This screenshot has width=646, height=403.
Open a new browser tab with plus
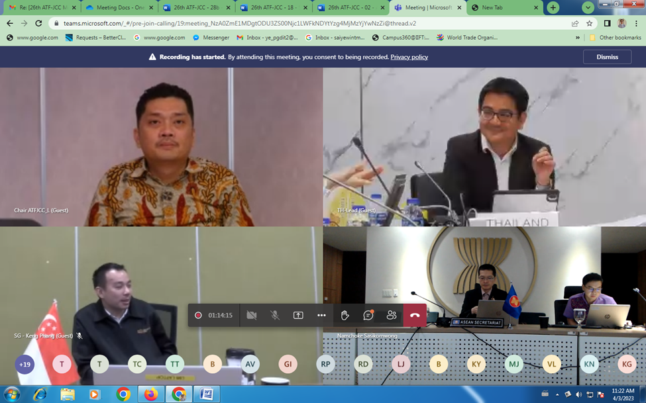click(x=553, y=8)
